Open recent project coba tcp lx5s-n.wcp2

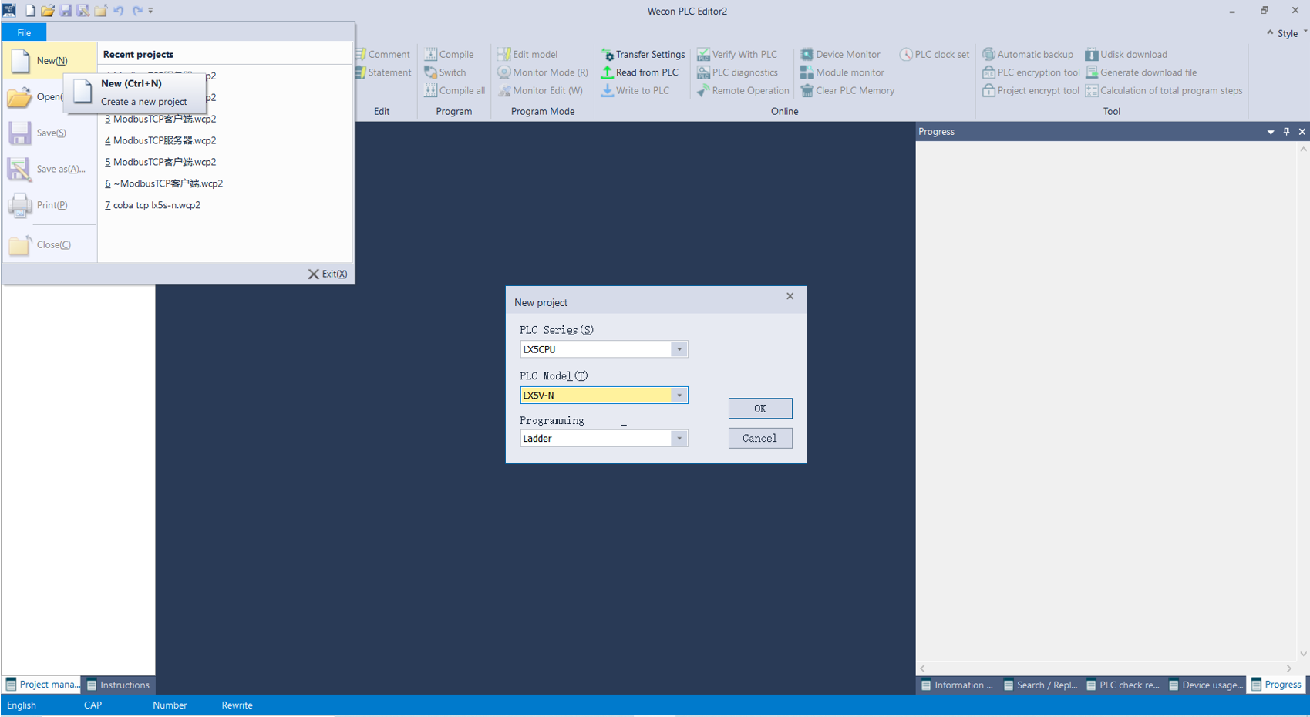click(157, 205)
